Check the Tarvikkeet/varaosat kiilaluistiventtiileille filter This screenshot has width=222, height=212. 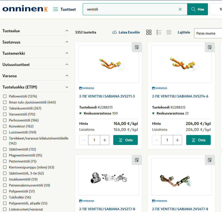[x=5, y=138]
